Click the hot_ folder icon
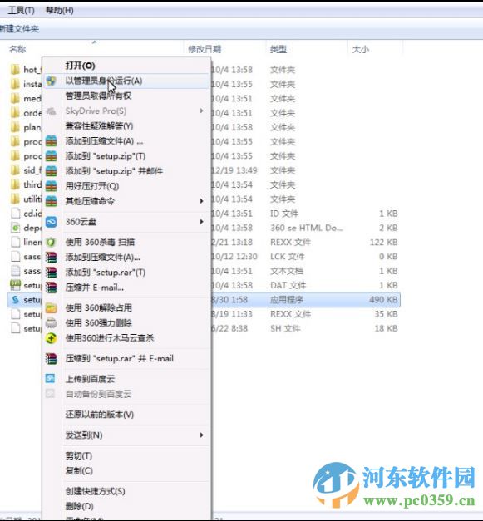This screenshot has height=521, width=483. (15, 70)
